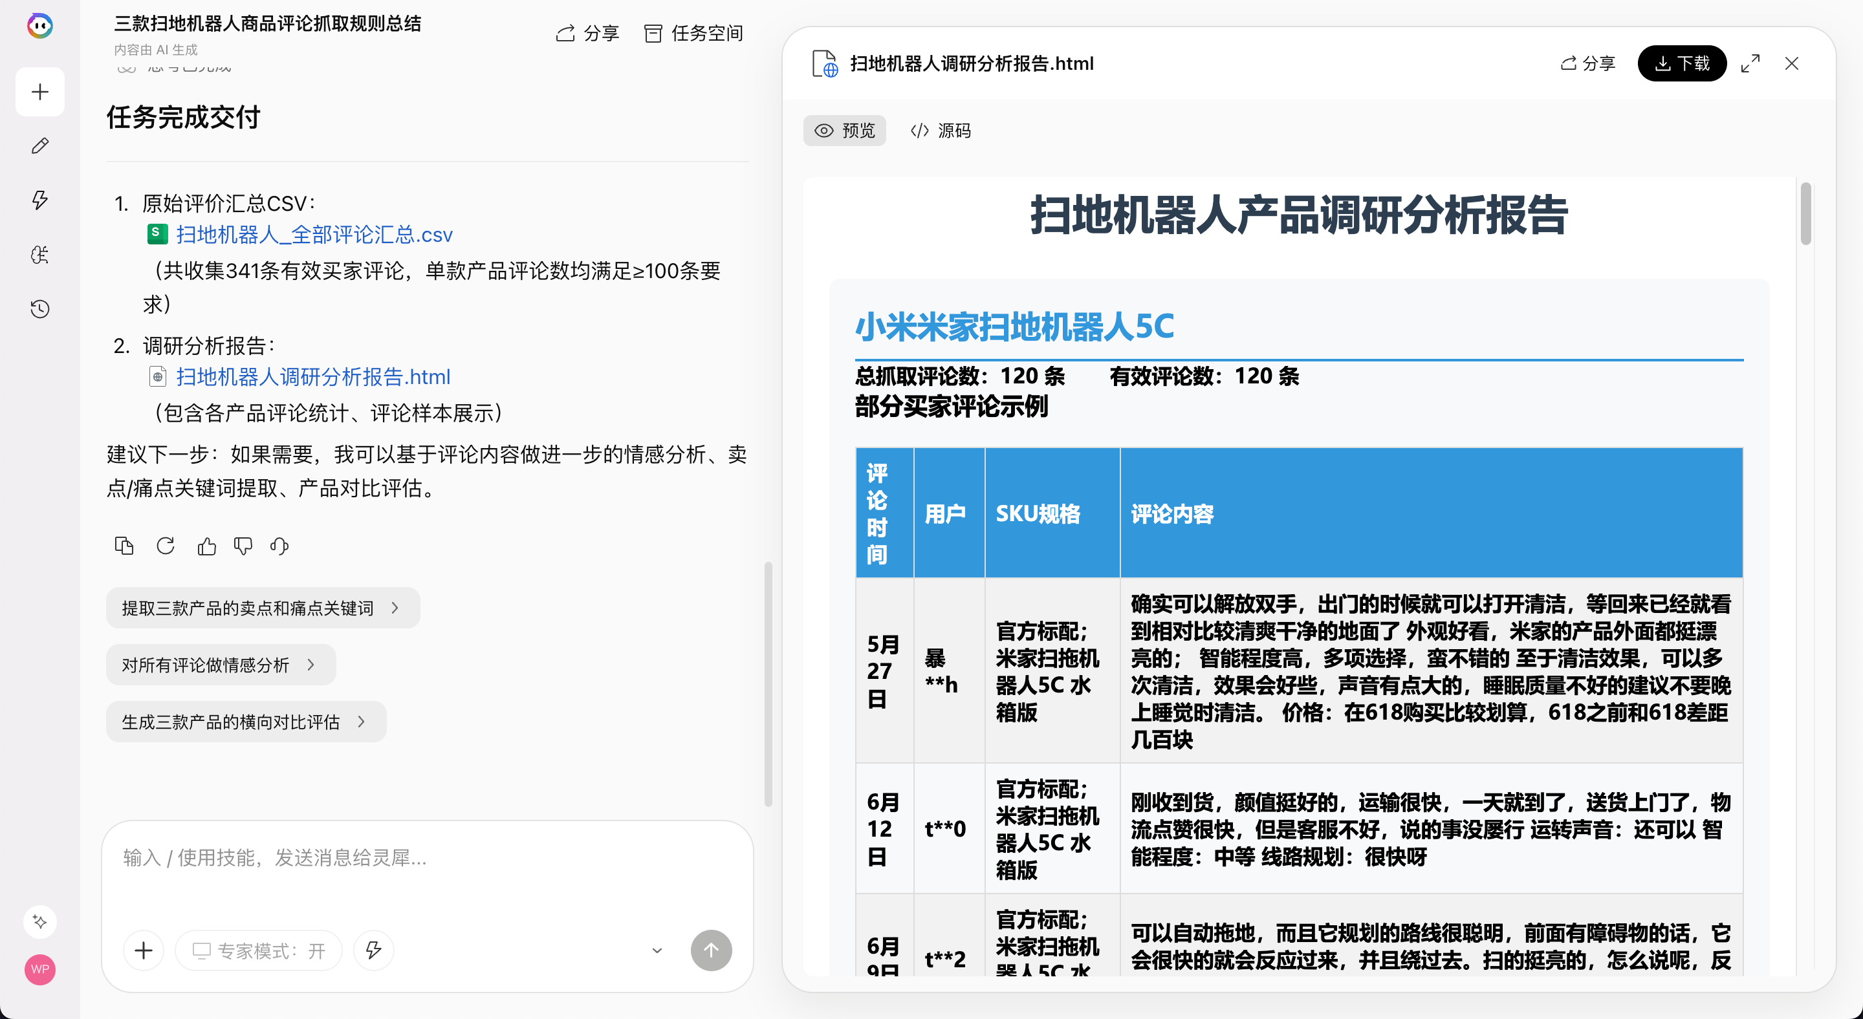Send message with arrow button
This screenshot has height=1019, width=1863.
click(x=711, y=950)
